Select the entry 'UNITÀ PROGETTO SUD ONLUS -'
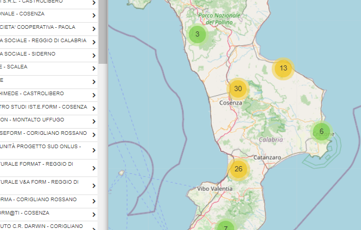The width and height of the screenshot is (361, 230). pyautogui.click(x=48, y=150)
